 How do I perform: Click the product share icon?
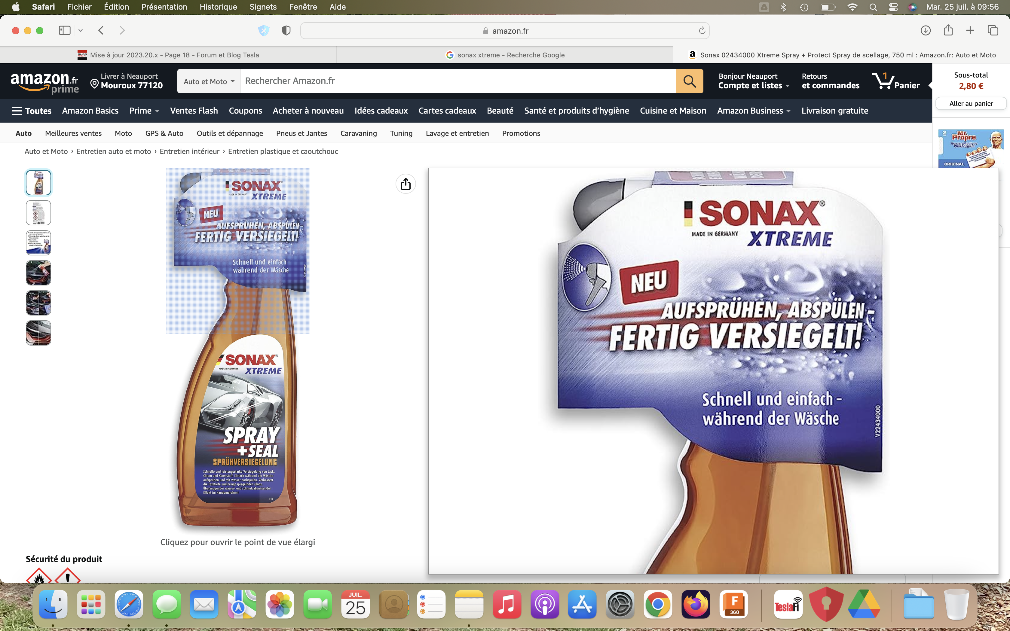click(406, 184)
